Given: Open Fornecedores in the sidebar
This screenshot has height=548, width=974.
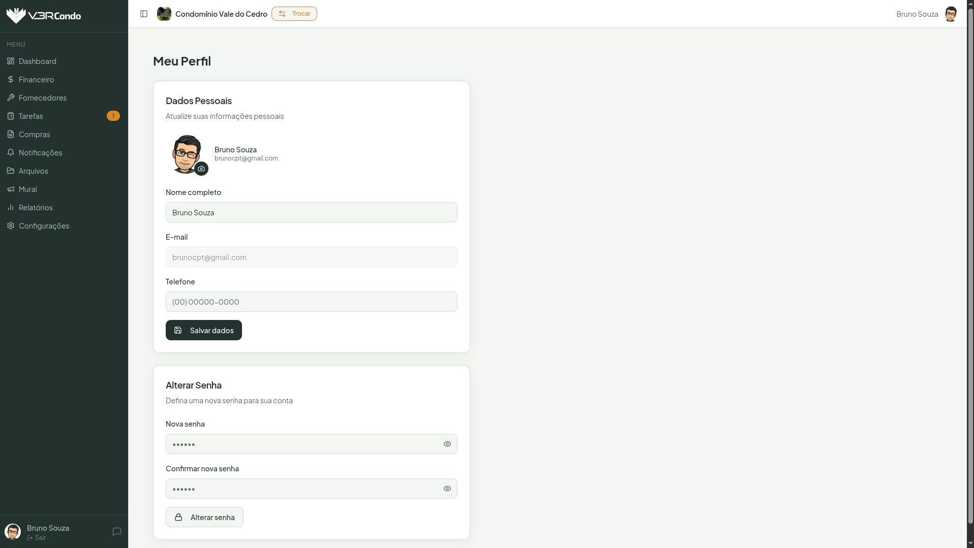Looking at the screenshot, I should [43, 98].
